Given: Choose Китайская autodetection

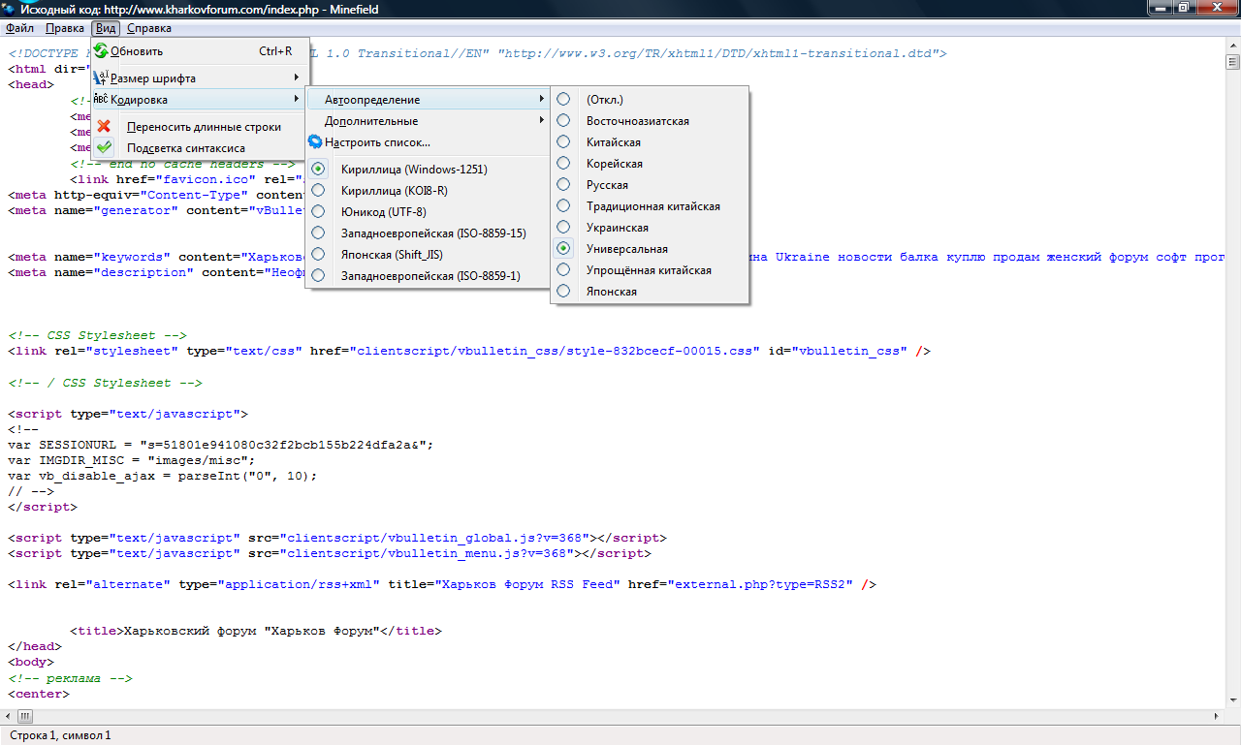Looking at the screenshot, I should point(650,142).
